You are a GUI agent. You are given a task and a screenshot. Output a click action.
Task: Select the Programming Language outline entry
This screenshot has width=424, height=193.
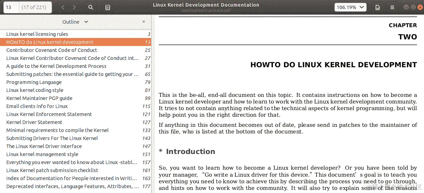click(76, 82)
